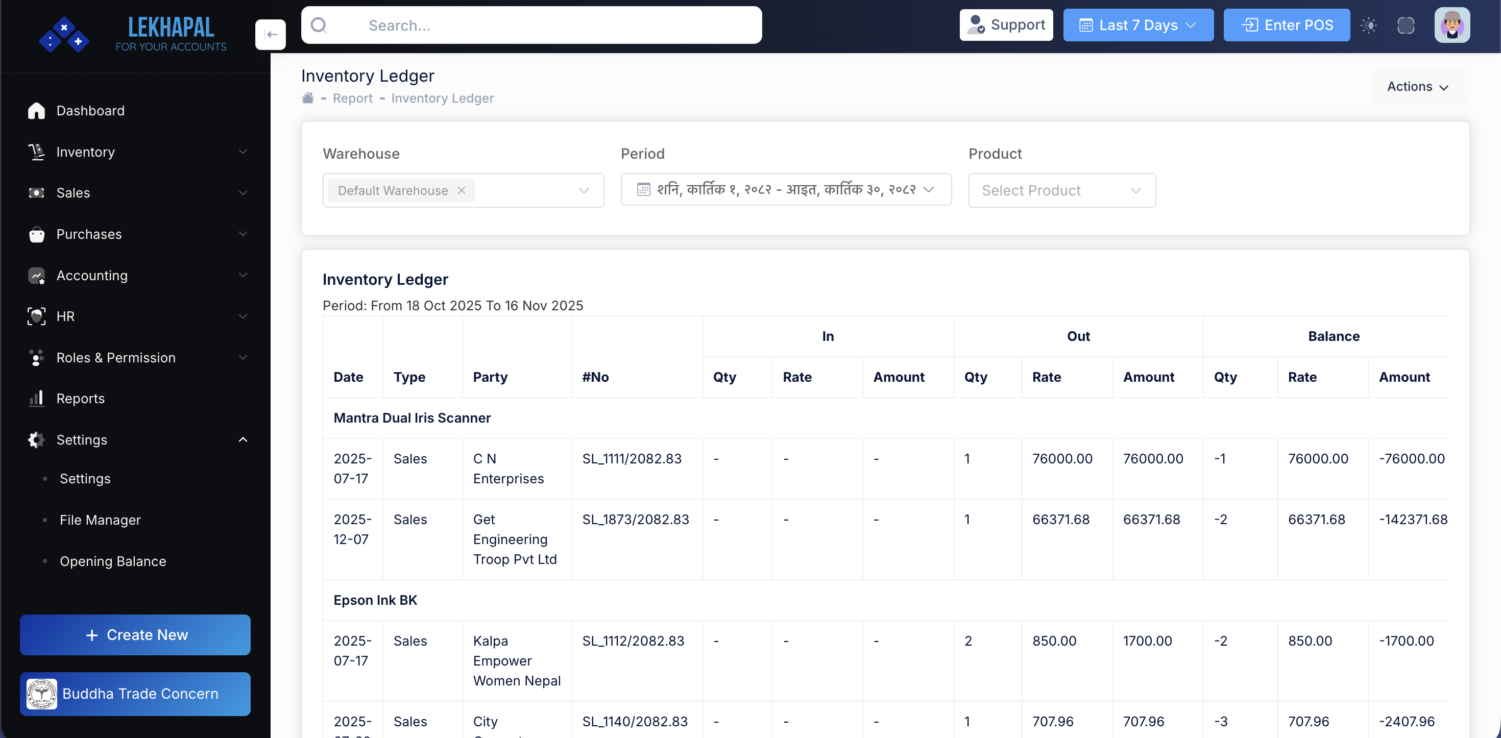Click the Lekhapal logo icon
This screenshot has width=1501, height=738.
point(64,34)
